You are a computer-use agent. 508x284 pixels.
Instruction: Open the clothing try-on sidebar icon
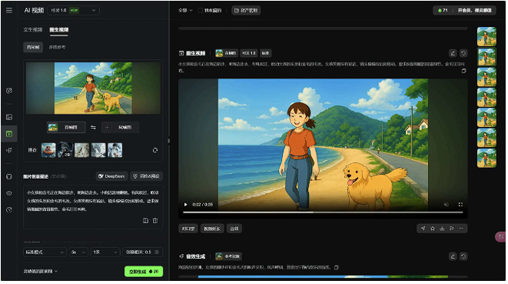coord(9,176)
